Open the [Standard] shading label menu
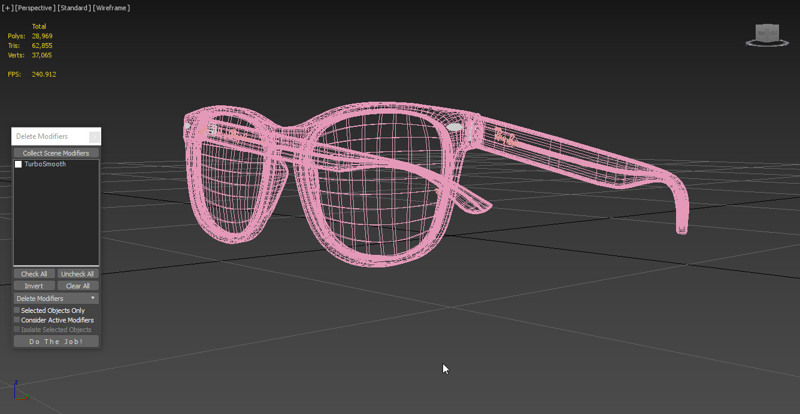 [75, 8]
